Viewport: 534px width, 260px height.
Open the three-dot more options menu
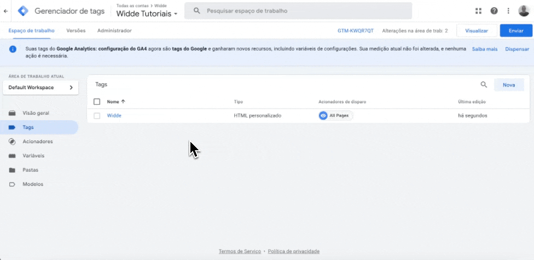(508, 11)
